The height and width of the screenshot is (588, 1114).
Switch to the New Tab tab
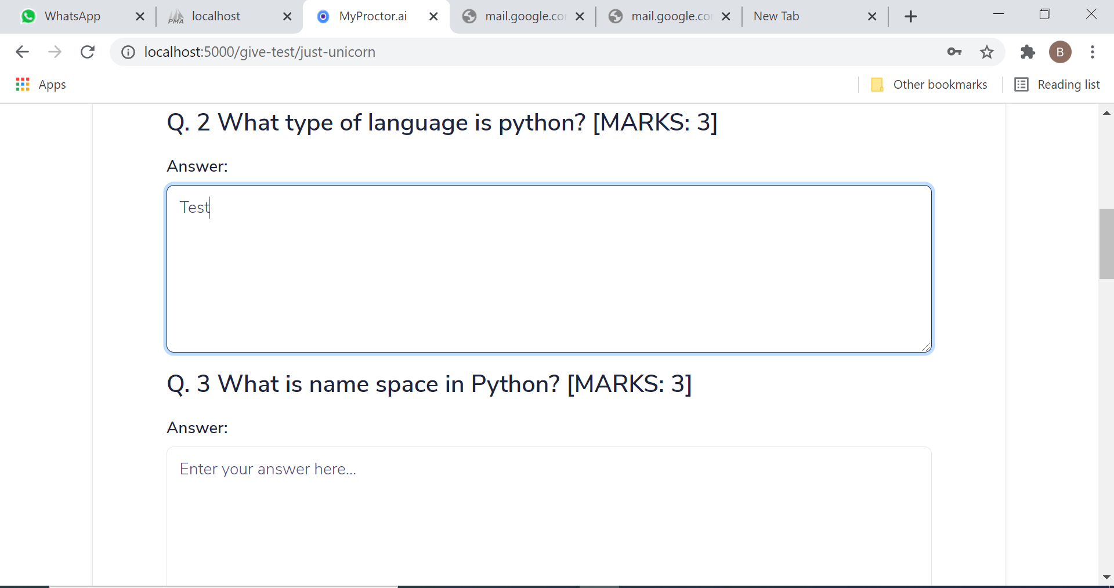[x=815, y=16]
